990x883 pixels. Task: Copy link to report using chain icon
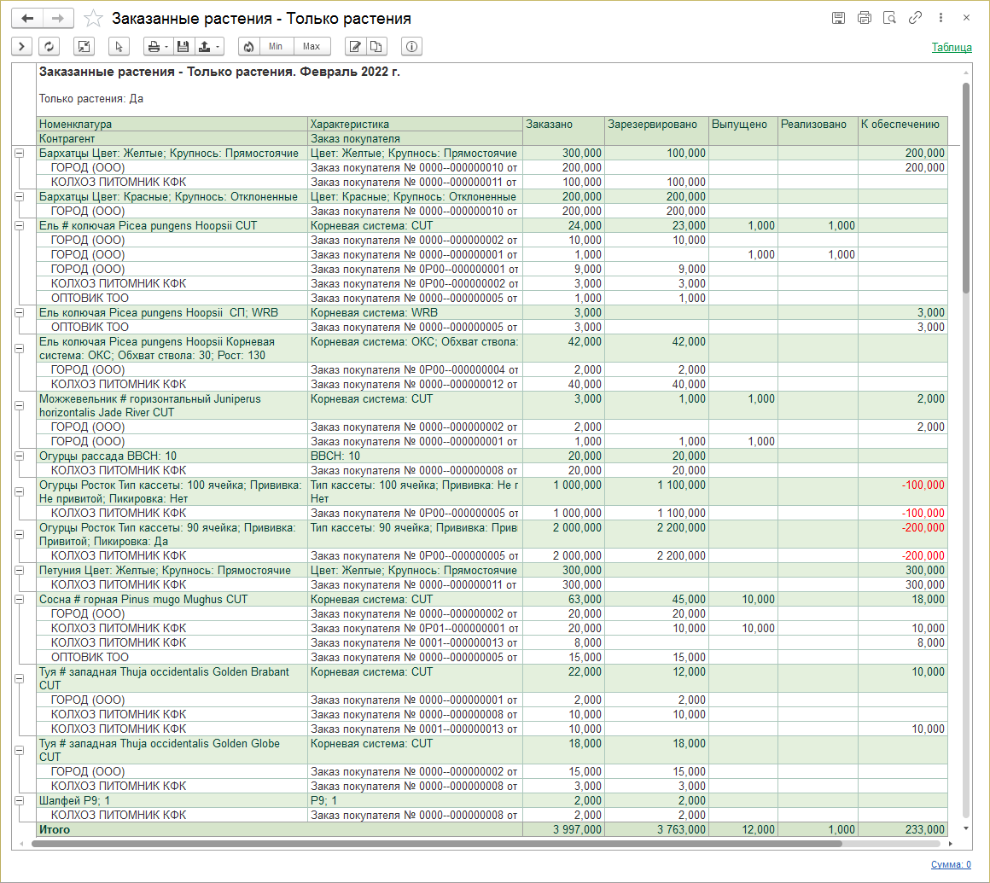pyautogui.click(x=915, y=18)
